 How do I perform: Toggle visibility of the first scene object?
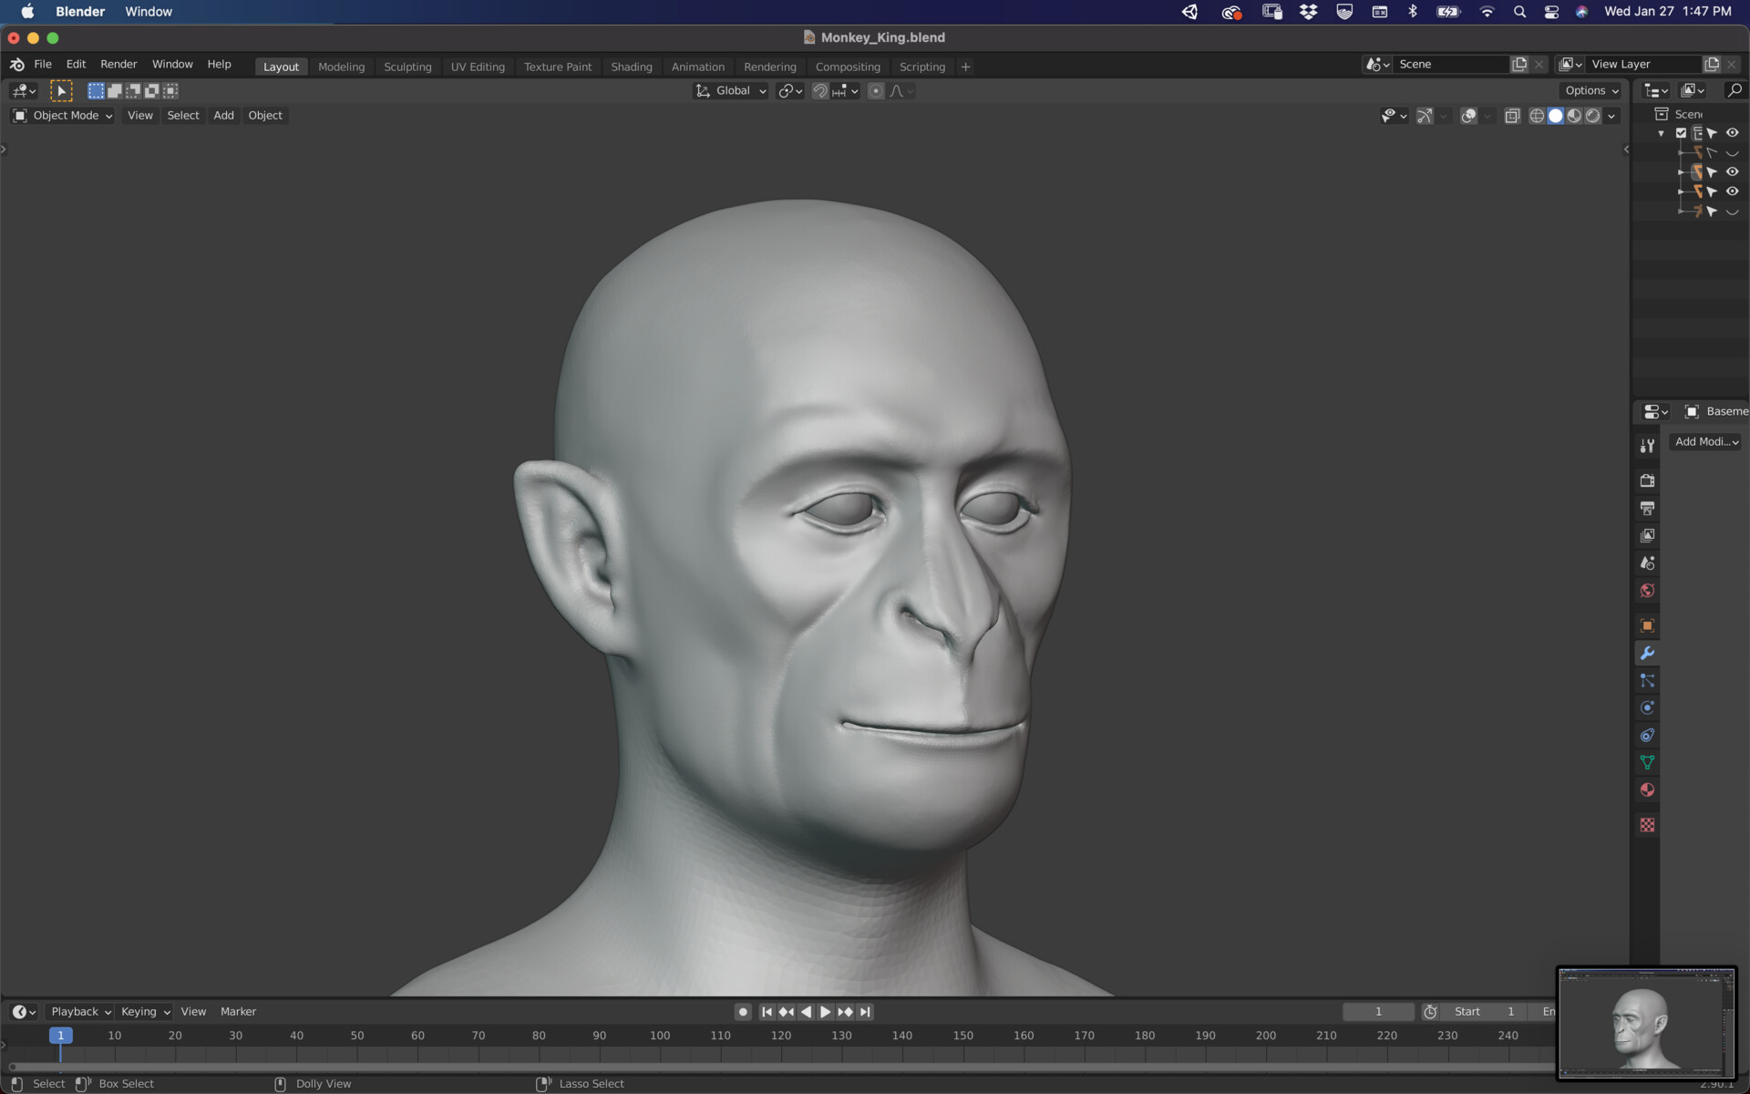click(x=1732, y=152)
